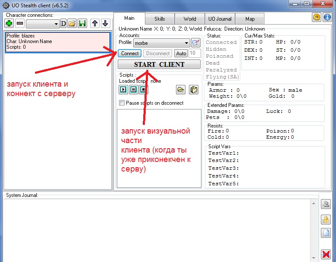Image resolution: width=336 pixels, height=262 pixels.
Task: Click inside the System Journal text area
Action: [157, 230]
